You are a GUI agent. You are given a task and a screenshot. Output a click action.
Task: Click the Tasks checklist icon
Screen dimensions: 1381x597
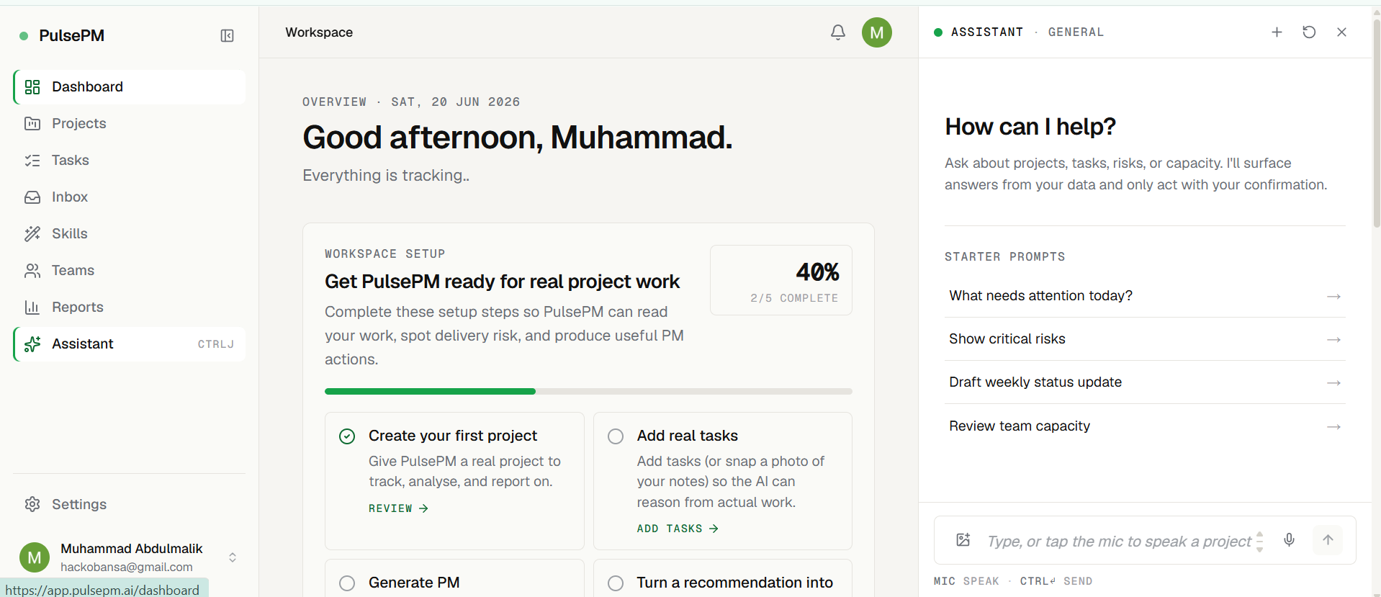[32, 161]
